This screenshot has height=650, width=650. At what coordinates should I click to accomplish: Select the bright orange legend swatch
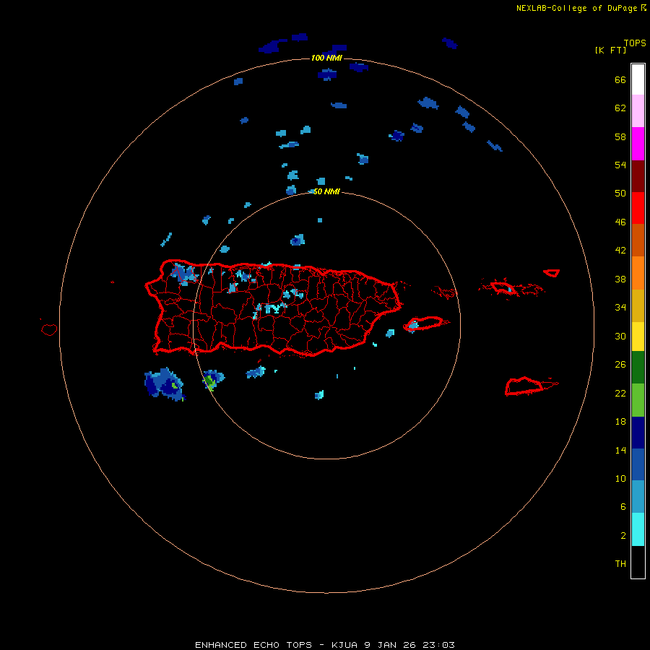638,273
